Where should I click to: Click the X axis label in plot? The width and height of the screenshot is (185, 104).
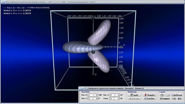point(124,45)
